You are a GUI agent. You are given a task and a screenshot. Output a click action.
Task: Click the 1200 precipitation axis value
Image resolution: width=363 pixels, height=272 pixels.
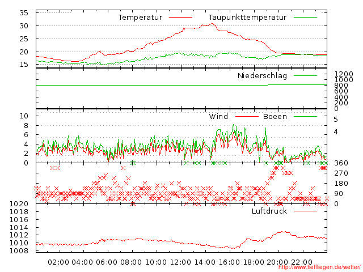[344, 74]
